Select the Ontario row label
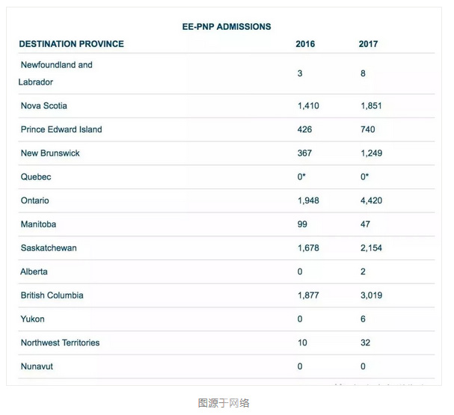Viewport: 454px width, 415px height. tap(34, 201)
